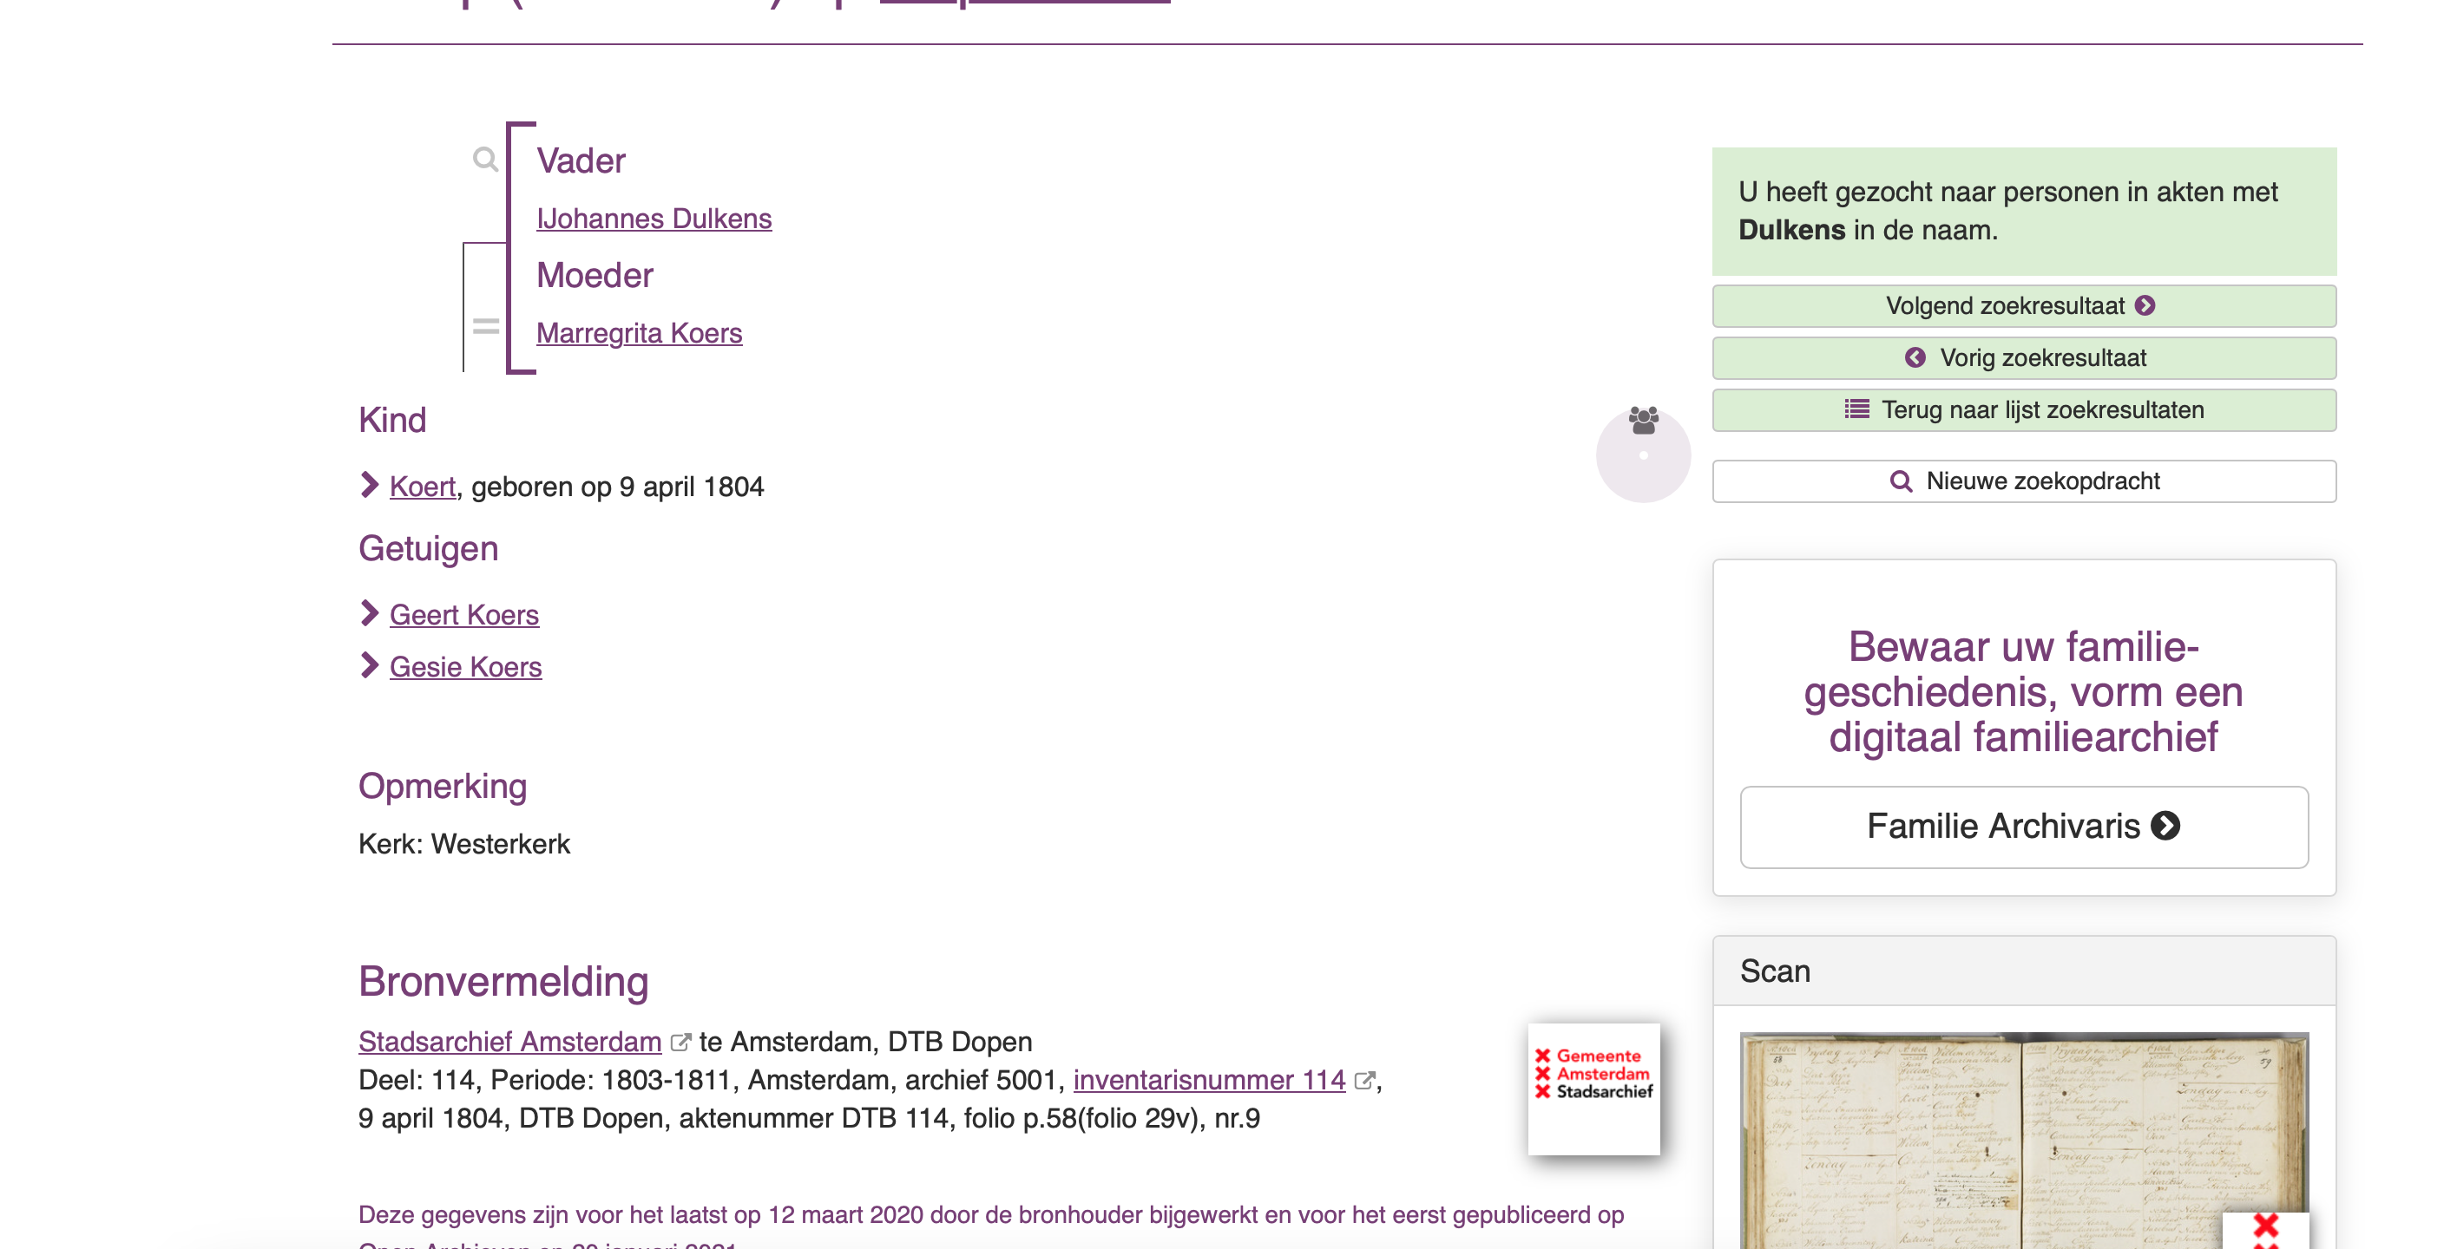Open witness Geert Koers link

(x=464, y=615)
